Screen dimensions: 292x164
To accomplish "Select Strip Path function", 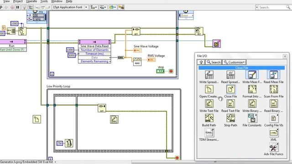I will (230, 118).
